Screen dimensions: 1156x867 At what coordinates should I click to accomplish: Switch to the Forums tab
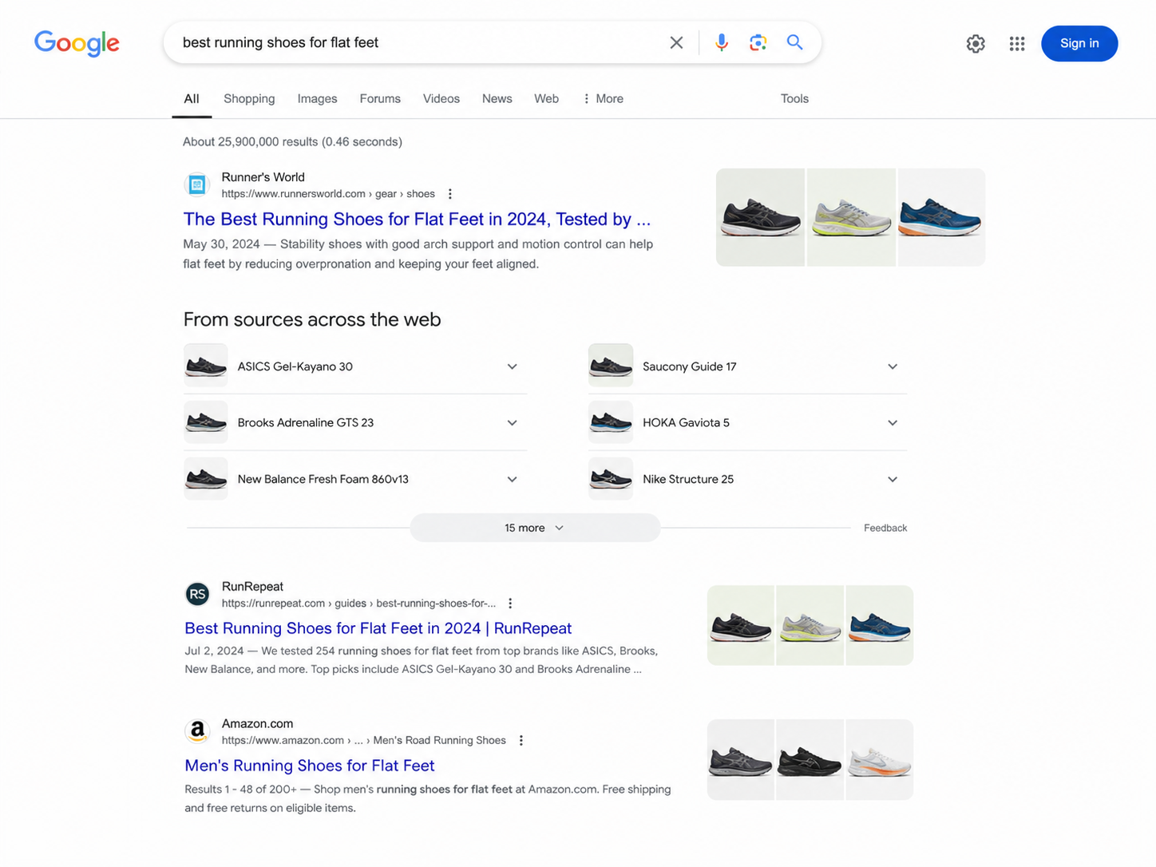(380, 99)
